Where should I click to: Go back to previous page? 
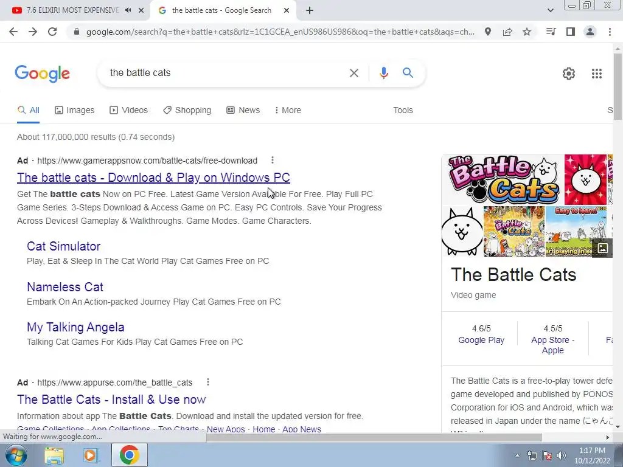tap(13, 32)
